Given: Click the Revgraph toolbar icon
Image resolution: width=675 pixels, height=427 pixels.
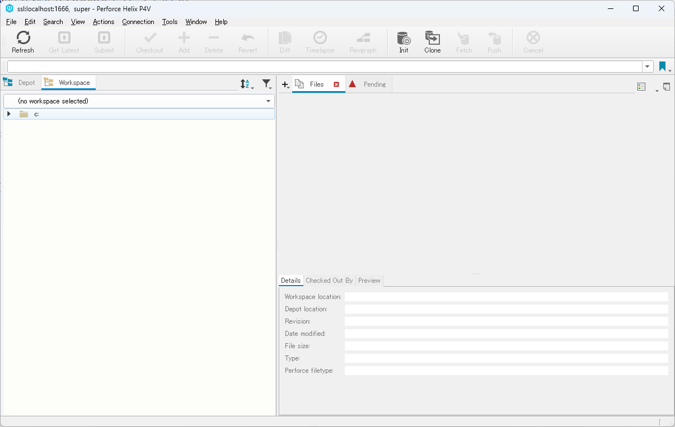Looking at the screenshot, I should tap(363, 37).
